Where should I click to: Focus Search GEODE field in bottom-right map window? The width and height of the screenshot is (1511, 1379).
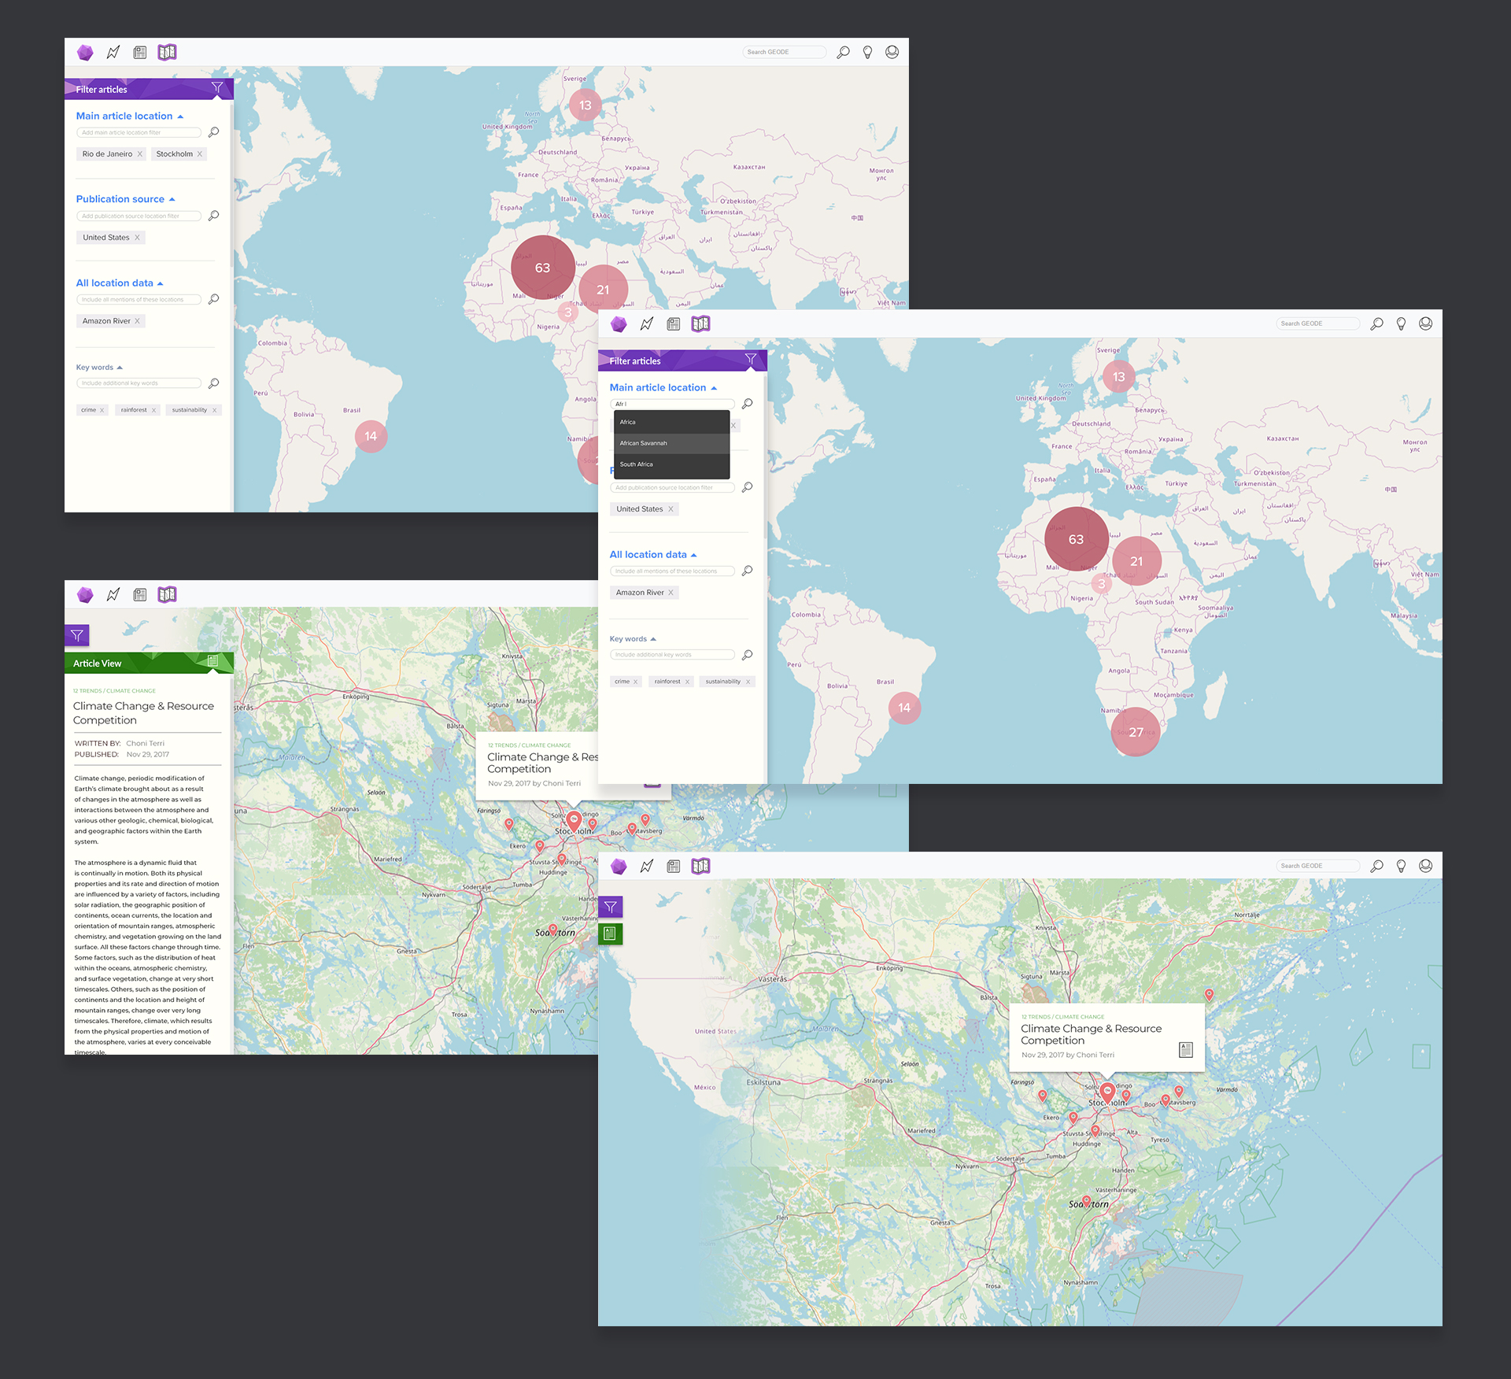pyautogui.click(x=1317, y=866)
